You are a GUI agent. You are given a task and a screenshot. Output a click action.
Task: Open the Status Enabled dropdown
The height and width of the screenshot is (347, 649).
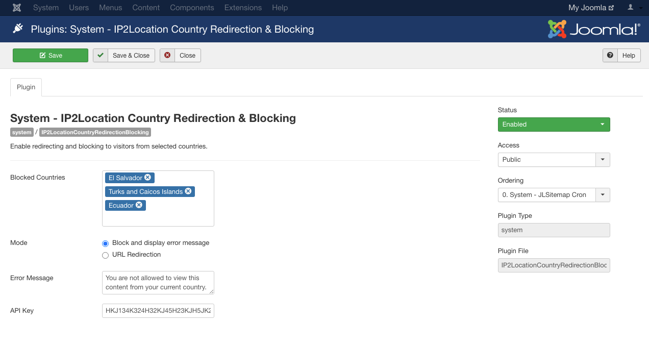554,125
